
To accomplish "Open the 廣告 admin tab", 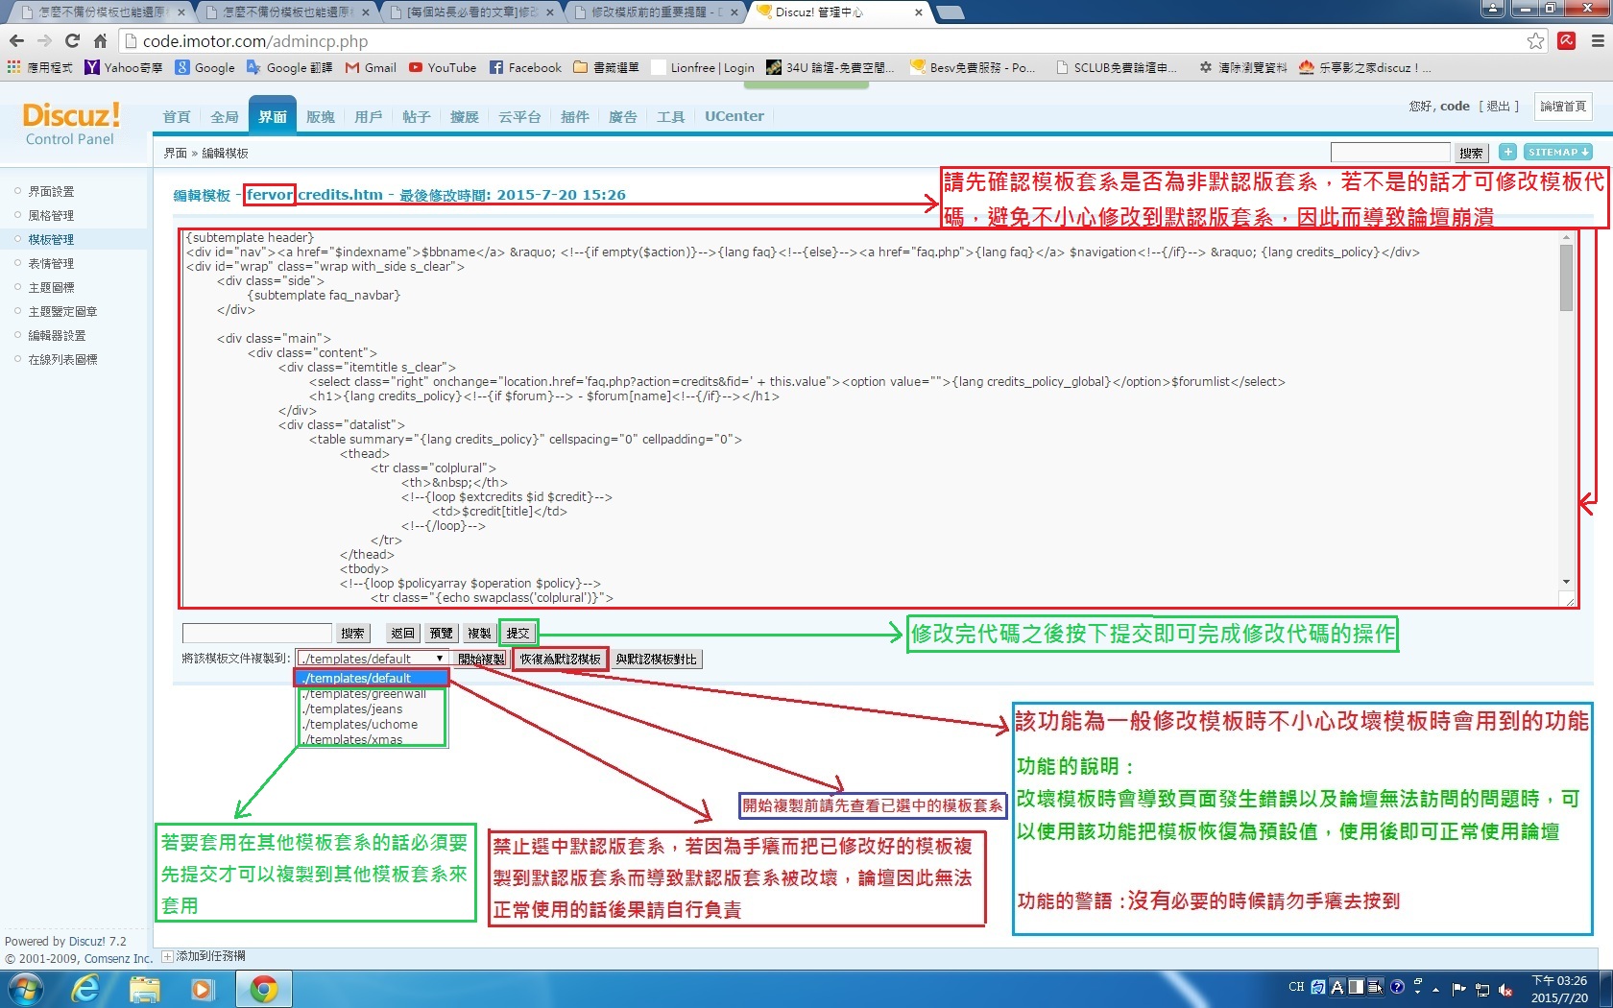I will click(623, 117).
